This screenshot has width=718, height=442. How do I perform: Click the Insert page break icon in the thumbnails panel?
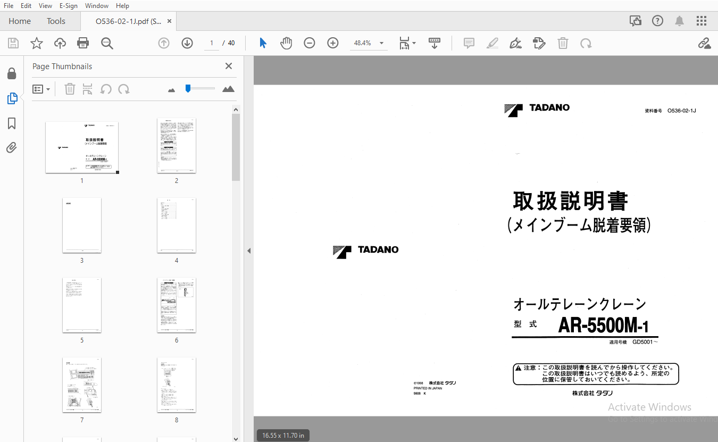pos(88,89)
